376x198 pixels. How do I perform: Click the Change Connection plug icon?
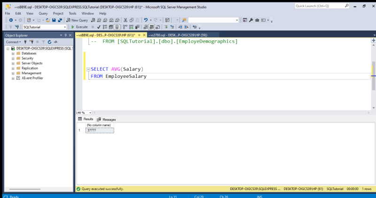17,27
